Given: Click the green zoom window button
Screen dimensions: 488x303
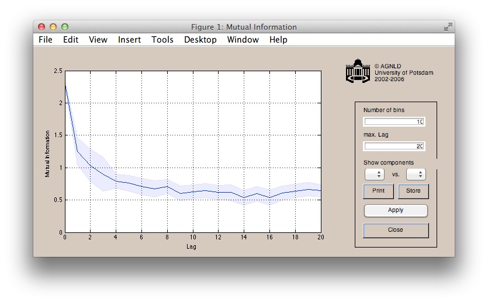Looking at the screenshot, I should 65,27.
